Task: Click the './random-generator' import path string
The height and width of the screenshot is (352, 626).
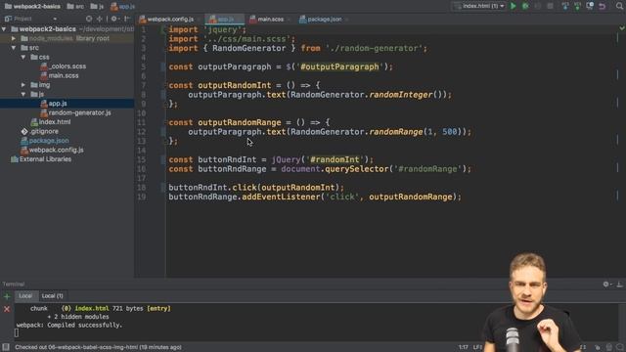Action: [375, 48]
